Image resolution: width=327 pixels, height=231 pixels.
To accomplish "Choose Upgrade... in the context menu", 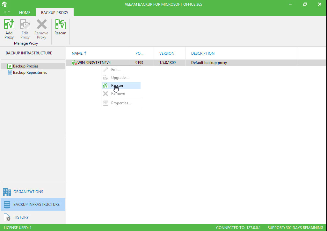I will click(x=120, y=78).
